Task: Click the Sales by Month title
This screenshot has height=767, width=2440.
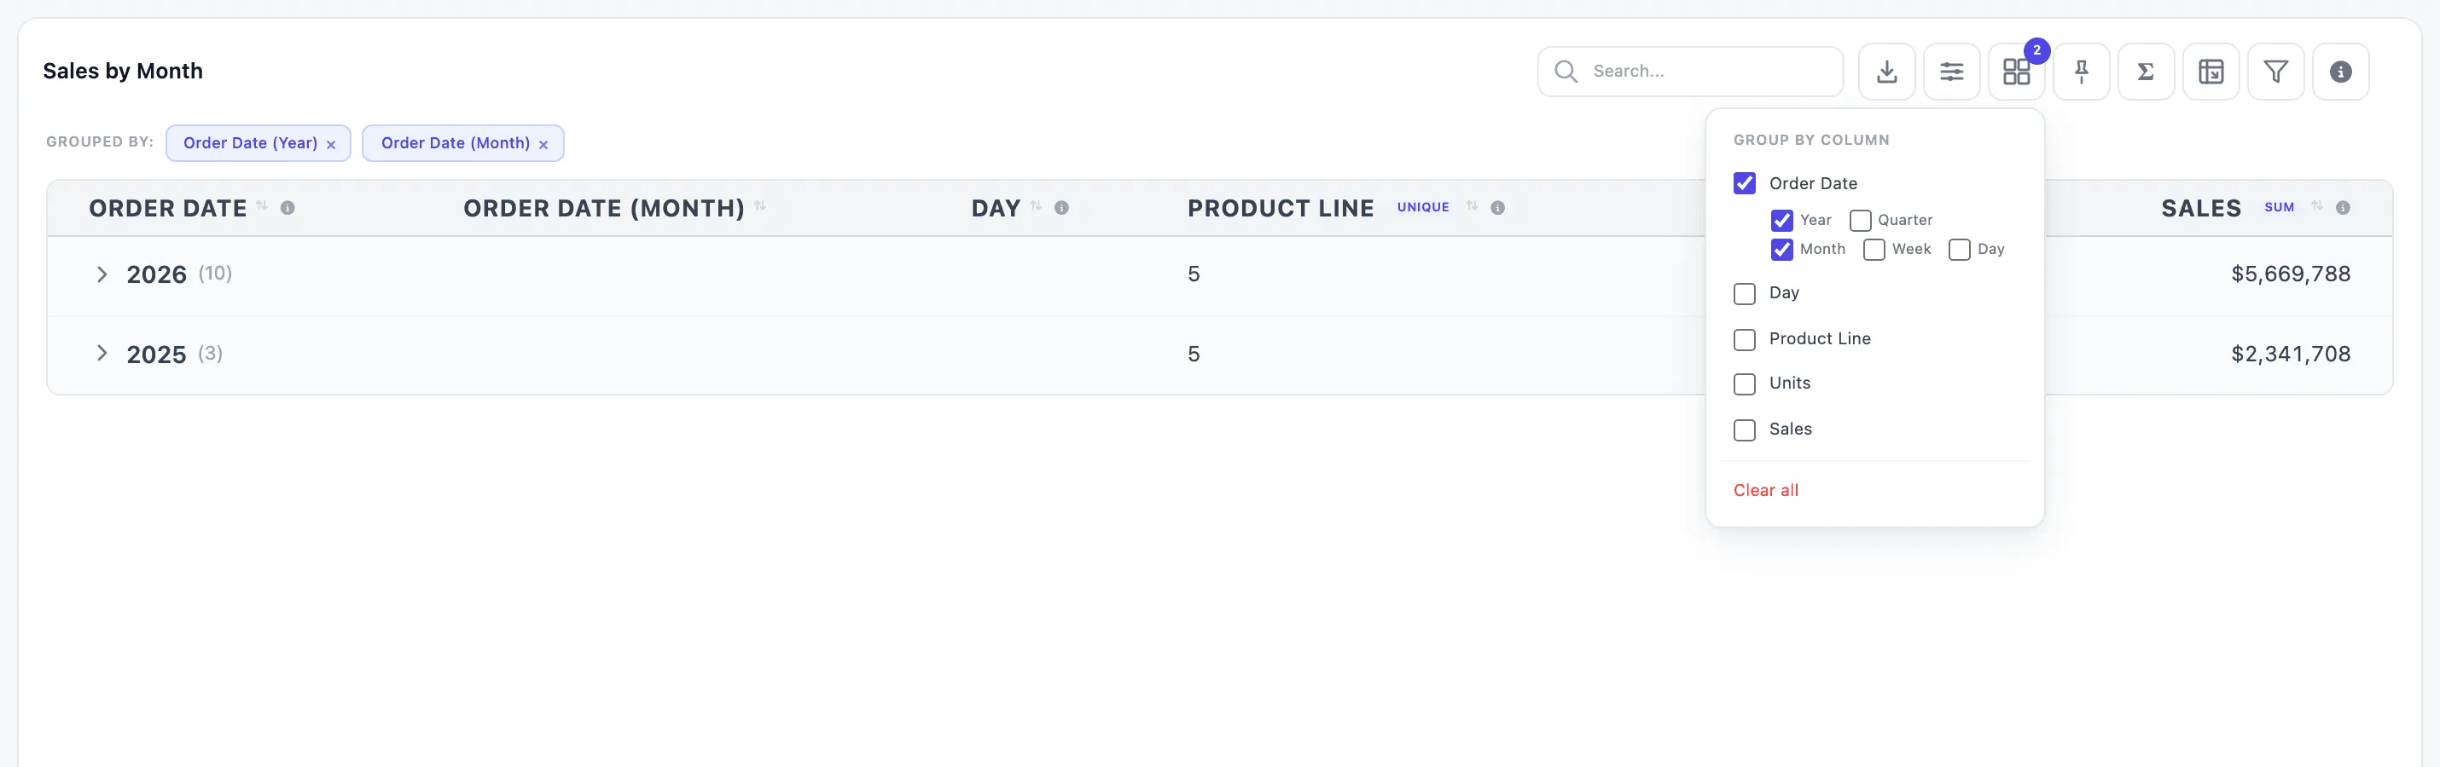Action: click(x=123, y=71)
